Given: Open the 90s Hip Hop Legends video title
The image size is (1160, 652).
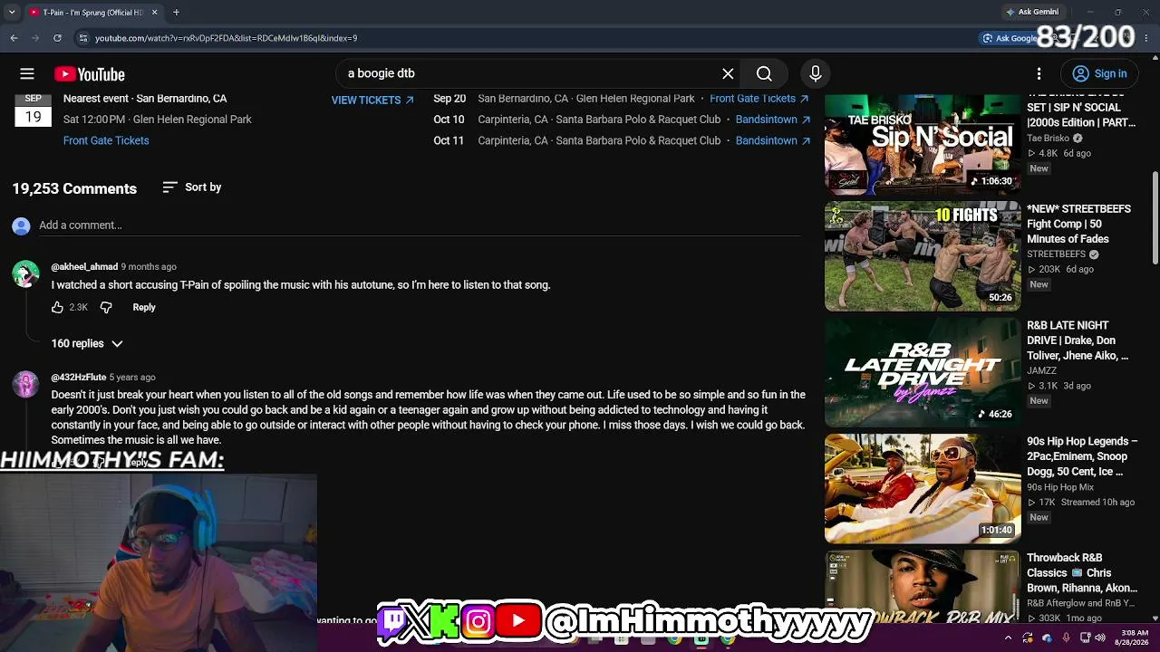Looking at the screenshot, I should coord(1082,456).
